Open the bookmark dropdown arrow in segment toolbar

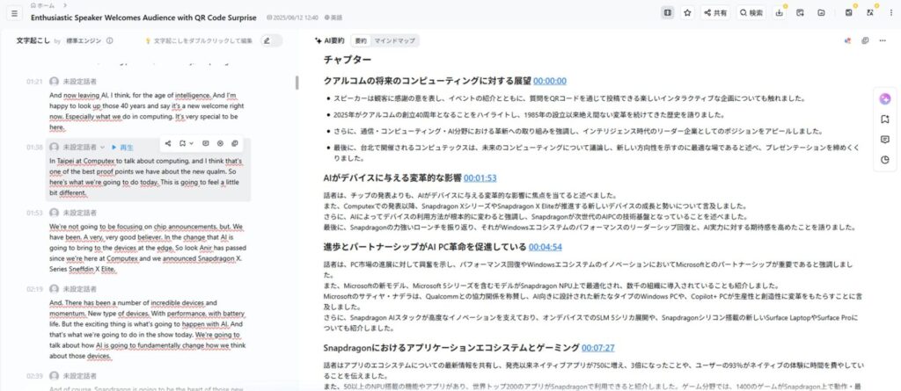(x=191, y=143)
